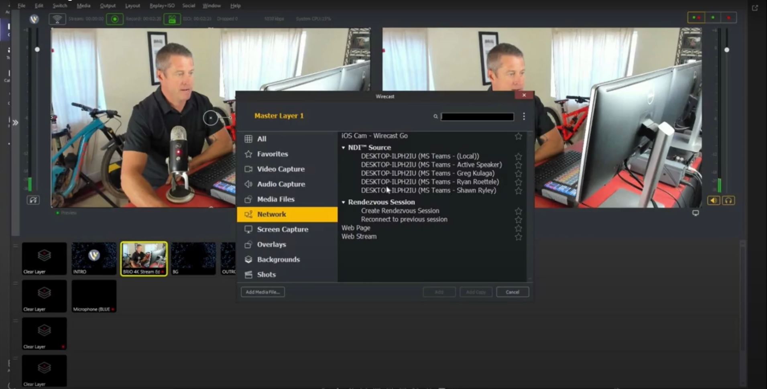Screen dimensions: 767x389
Task: Select the Screen Capture category icon
Action: (249, 229)
